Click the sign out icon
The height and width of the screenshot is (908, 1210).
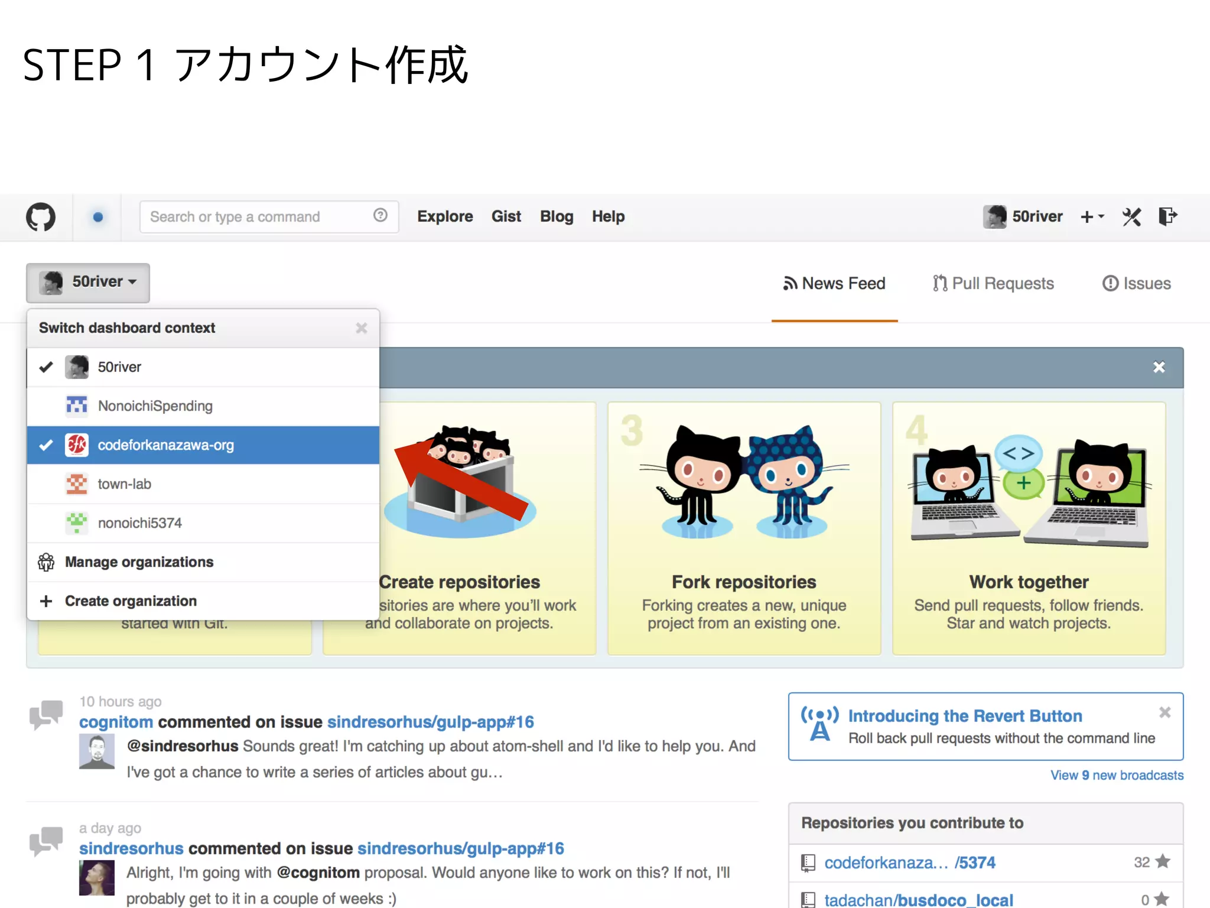coord(1167,217)
